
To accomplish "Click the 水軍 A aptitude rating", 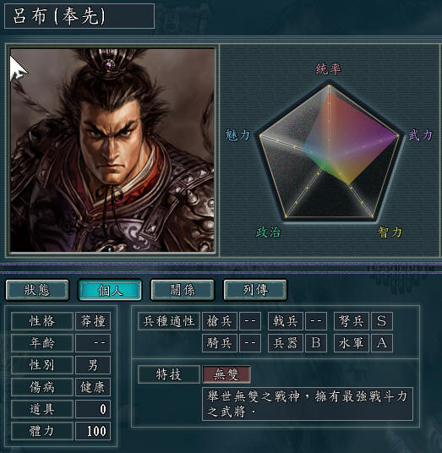I will pos(382,343).
